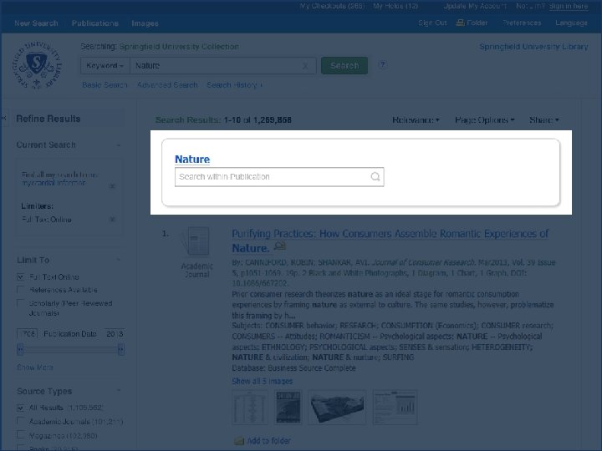Open the Nature publication link
The width and height of the screenshot is (602, 451).
(192, 160)
